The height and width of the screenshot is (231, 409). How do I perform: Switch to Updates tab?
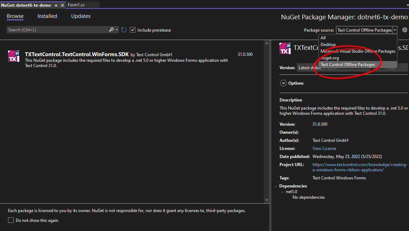[x=81, y=16]
